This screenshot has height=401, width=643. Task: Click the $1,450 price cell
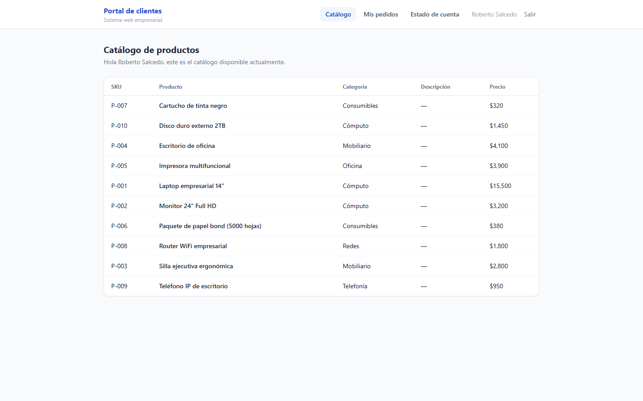tap(499, 126)
